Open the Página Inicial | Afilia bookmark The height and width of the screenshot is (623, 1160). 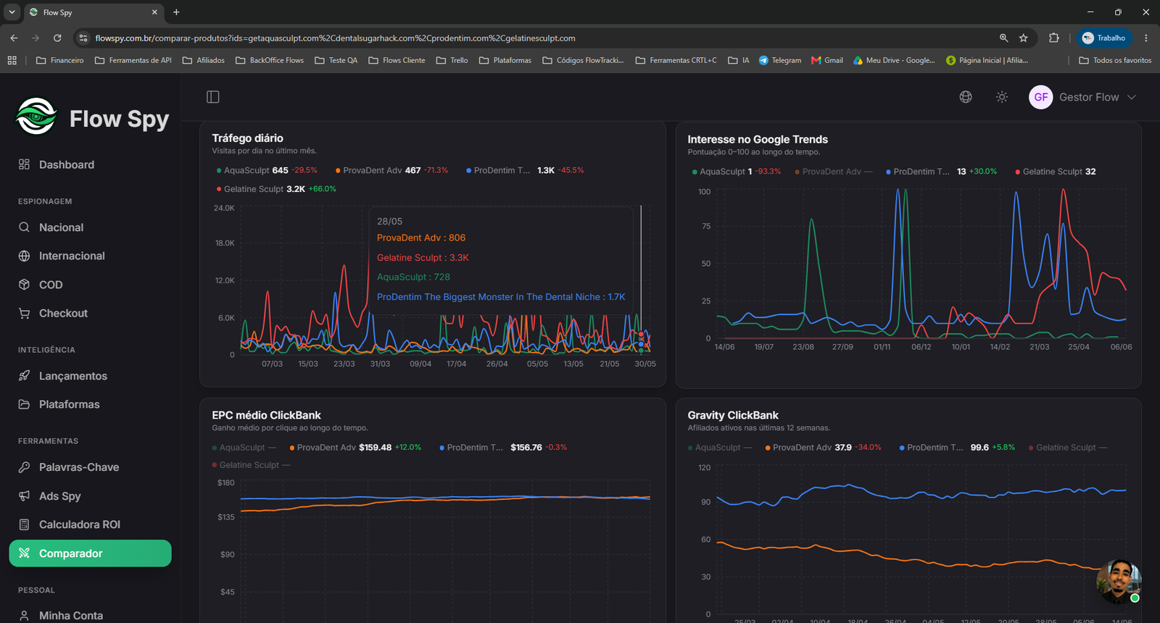[987, 60]
